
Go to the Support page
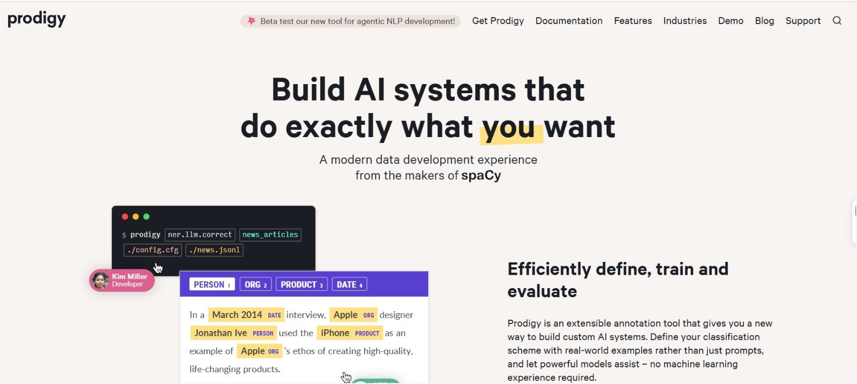[x=803, y=21]
